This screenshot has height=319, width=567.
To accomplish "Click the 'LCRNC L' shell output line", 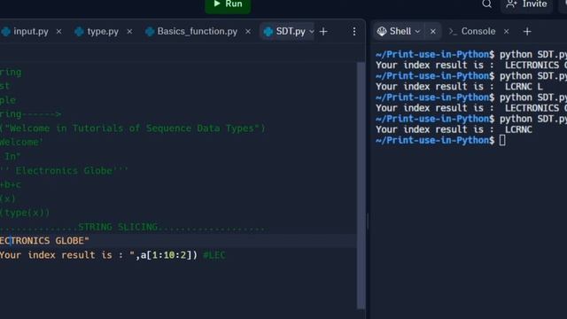I will (x=459, y=87).
